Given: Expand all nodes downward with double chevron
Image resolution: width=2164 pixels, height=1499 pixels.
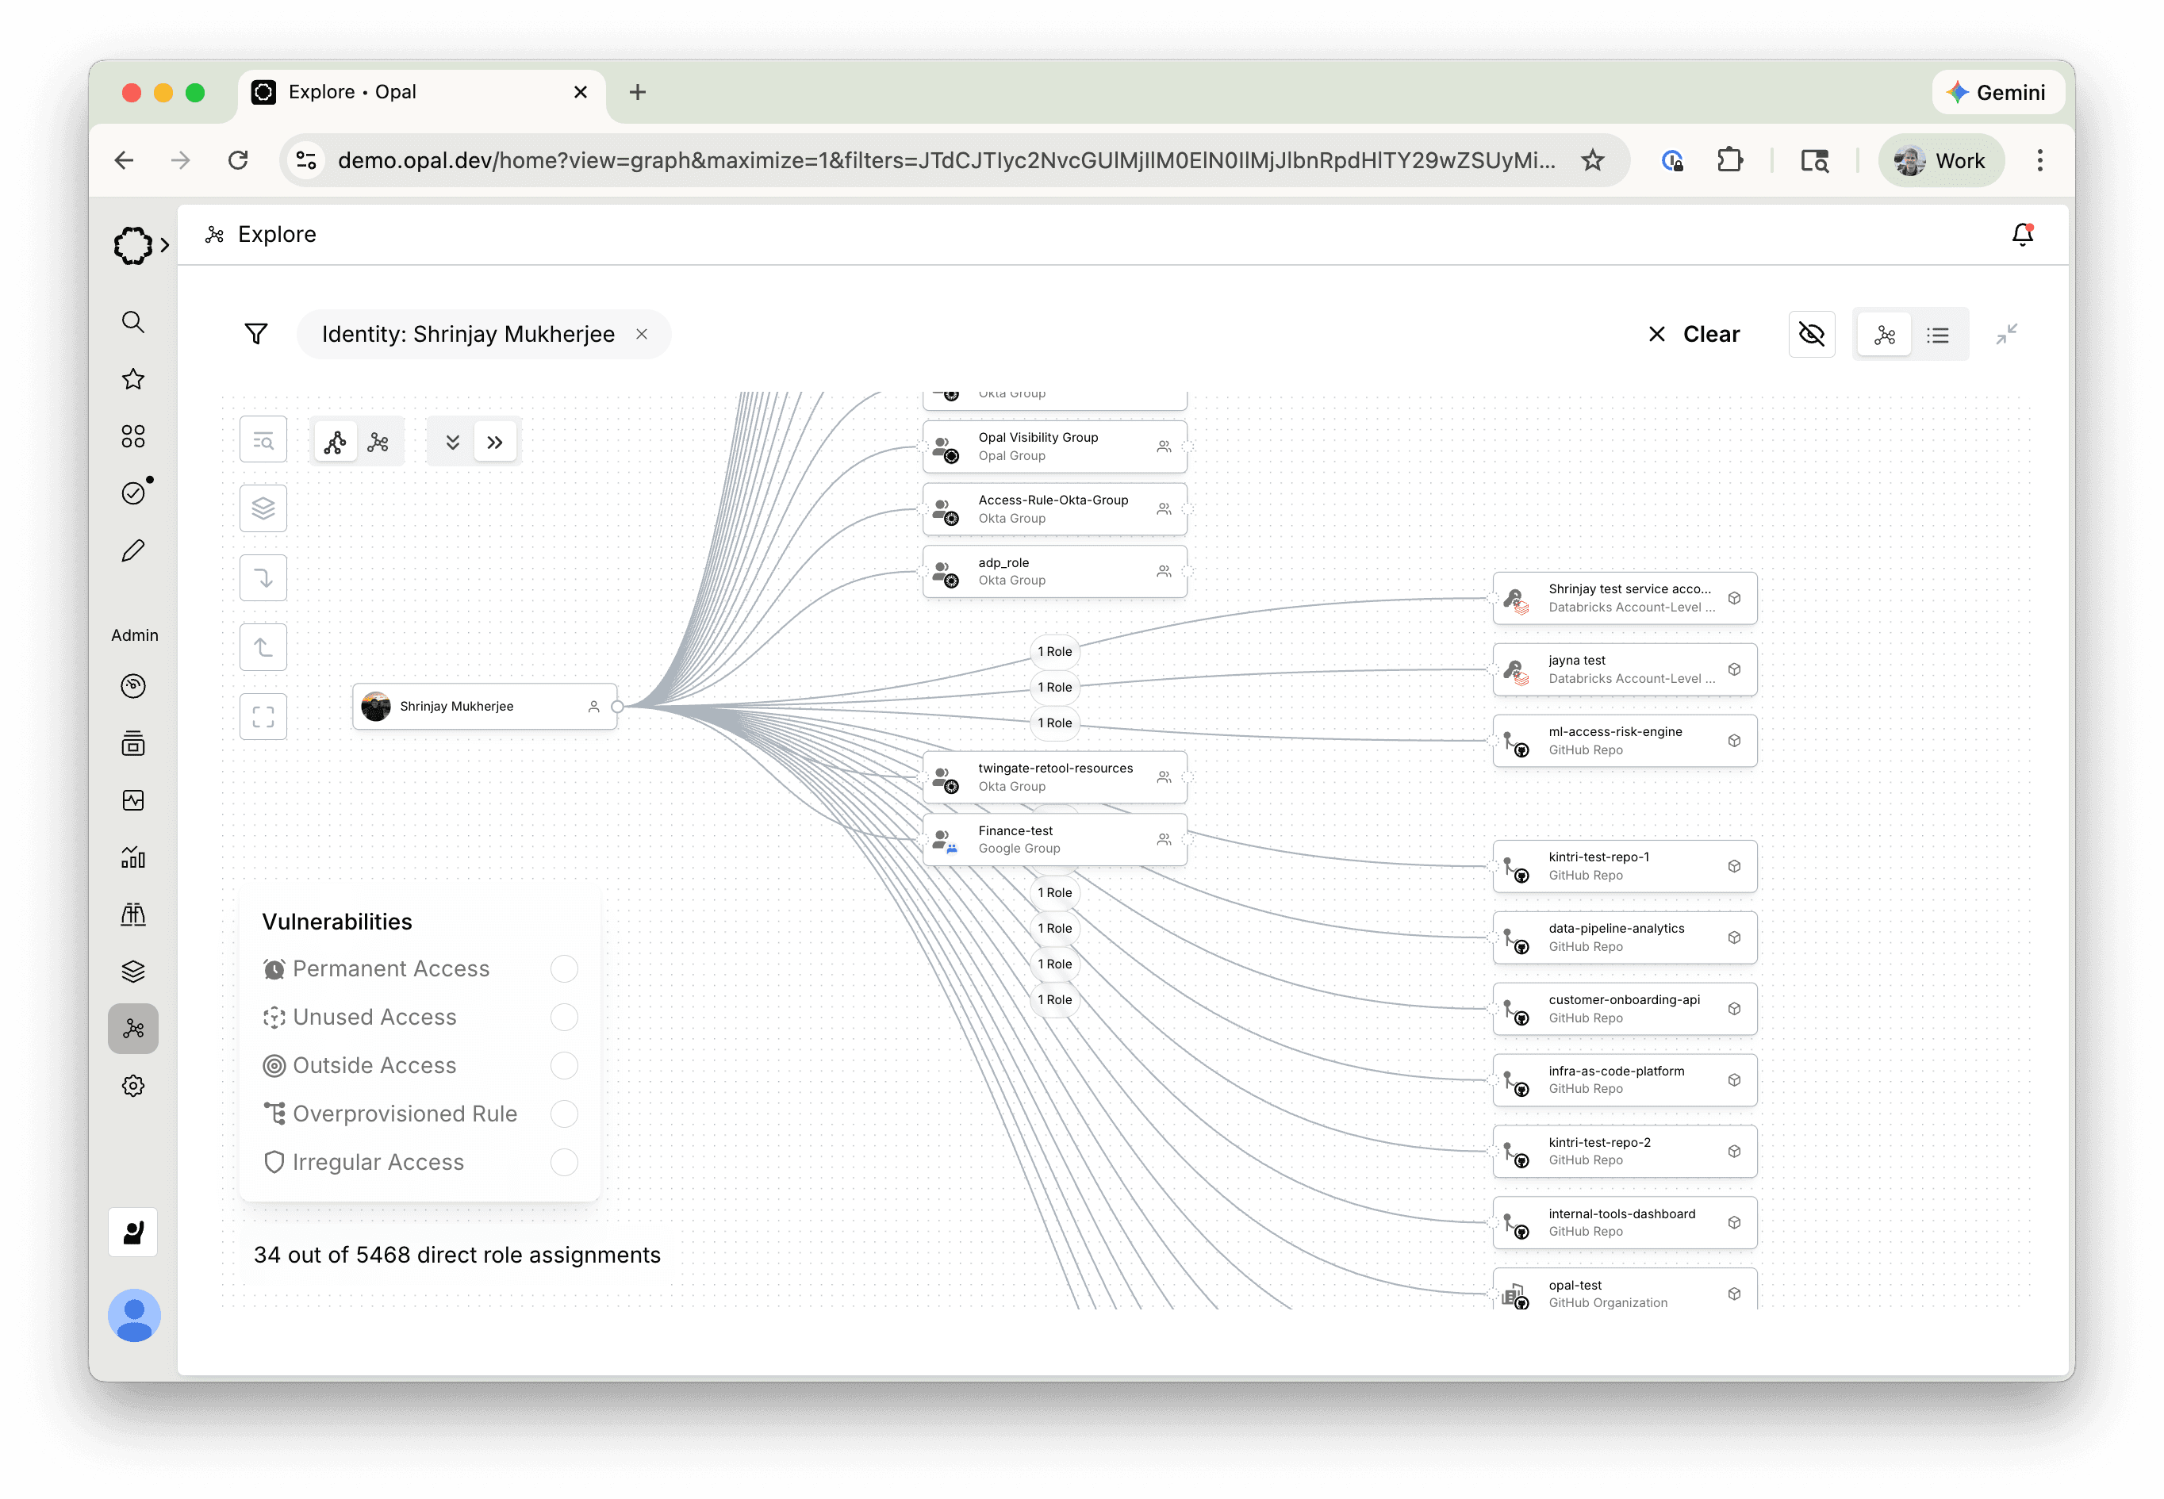Looking at the screenshot, I should click(453, 443).
